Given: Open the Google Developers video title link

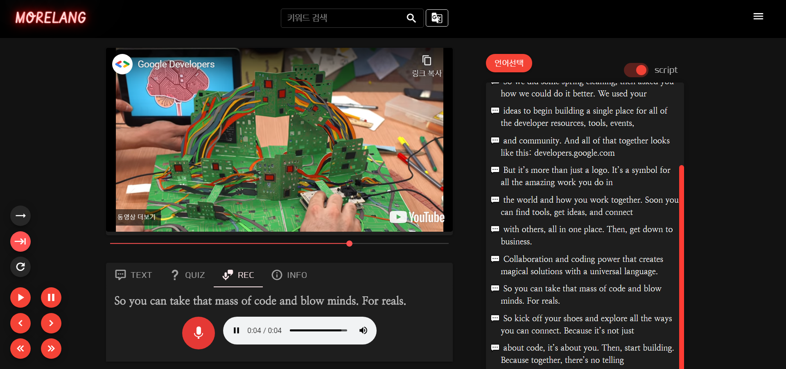Looking at the screenshot, I should pos(176,64).
